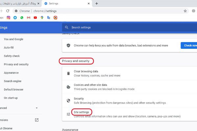The height and width of the screenshot is (131, 197).
Task: Open On start-up in sidebar
Action: [11, 98]
